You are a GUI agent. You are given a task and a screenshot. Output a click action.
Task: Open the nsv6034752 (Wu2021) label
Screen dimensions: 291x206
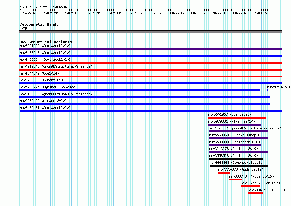(266, 190)
